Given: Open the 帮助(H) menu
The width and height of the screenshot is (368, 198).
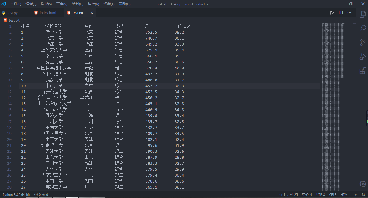Looking at the screenshot, I should [125, 4].
